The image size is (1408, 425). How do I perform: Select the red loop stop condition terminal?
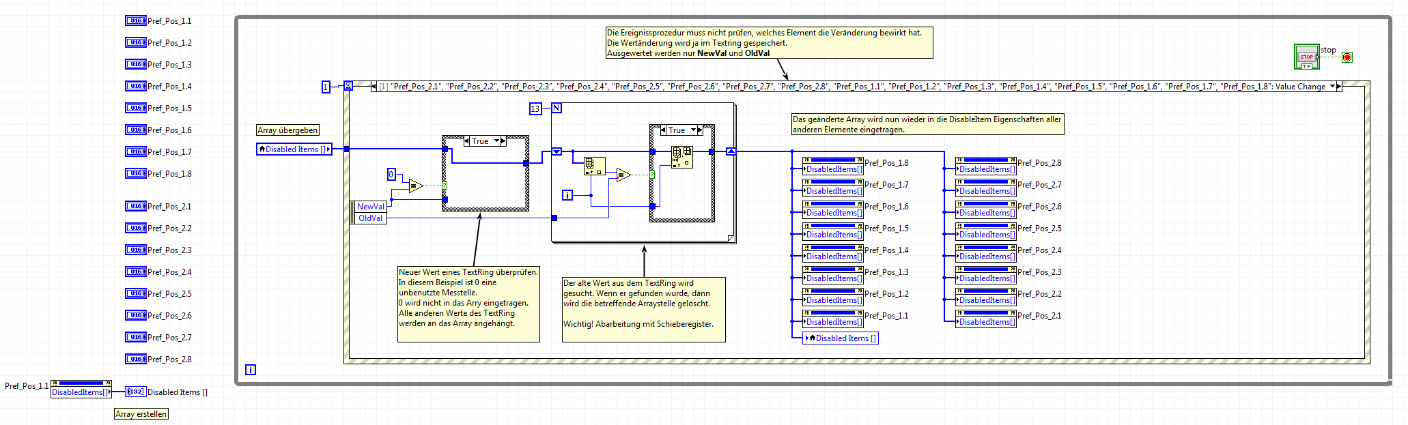click(1347, 57)
